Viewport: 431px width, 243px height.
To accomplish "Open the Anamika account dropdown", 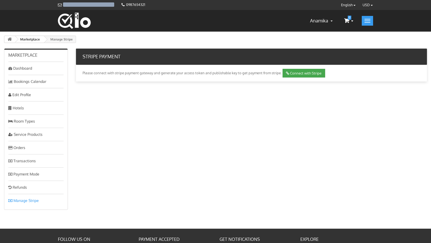I will pos(321,21).
